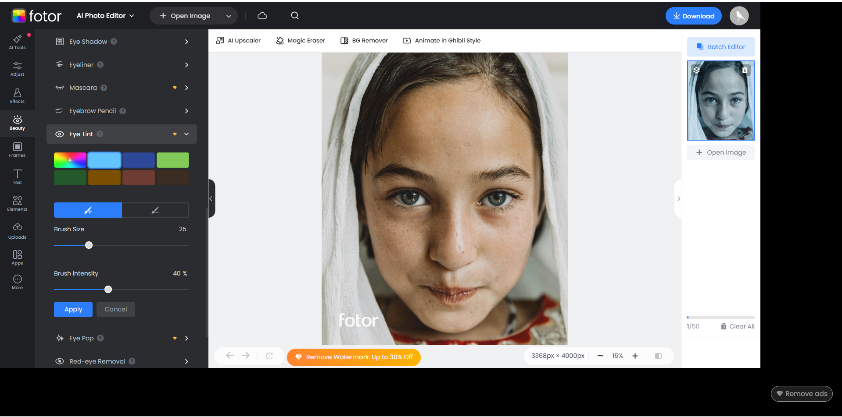Click the Remove ads button

[x=802, y=394]
